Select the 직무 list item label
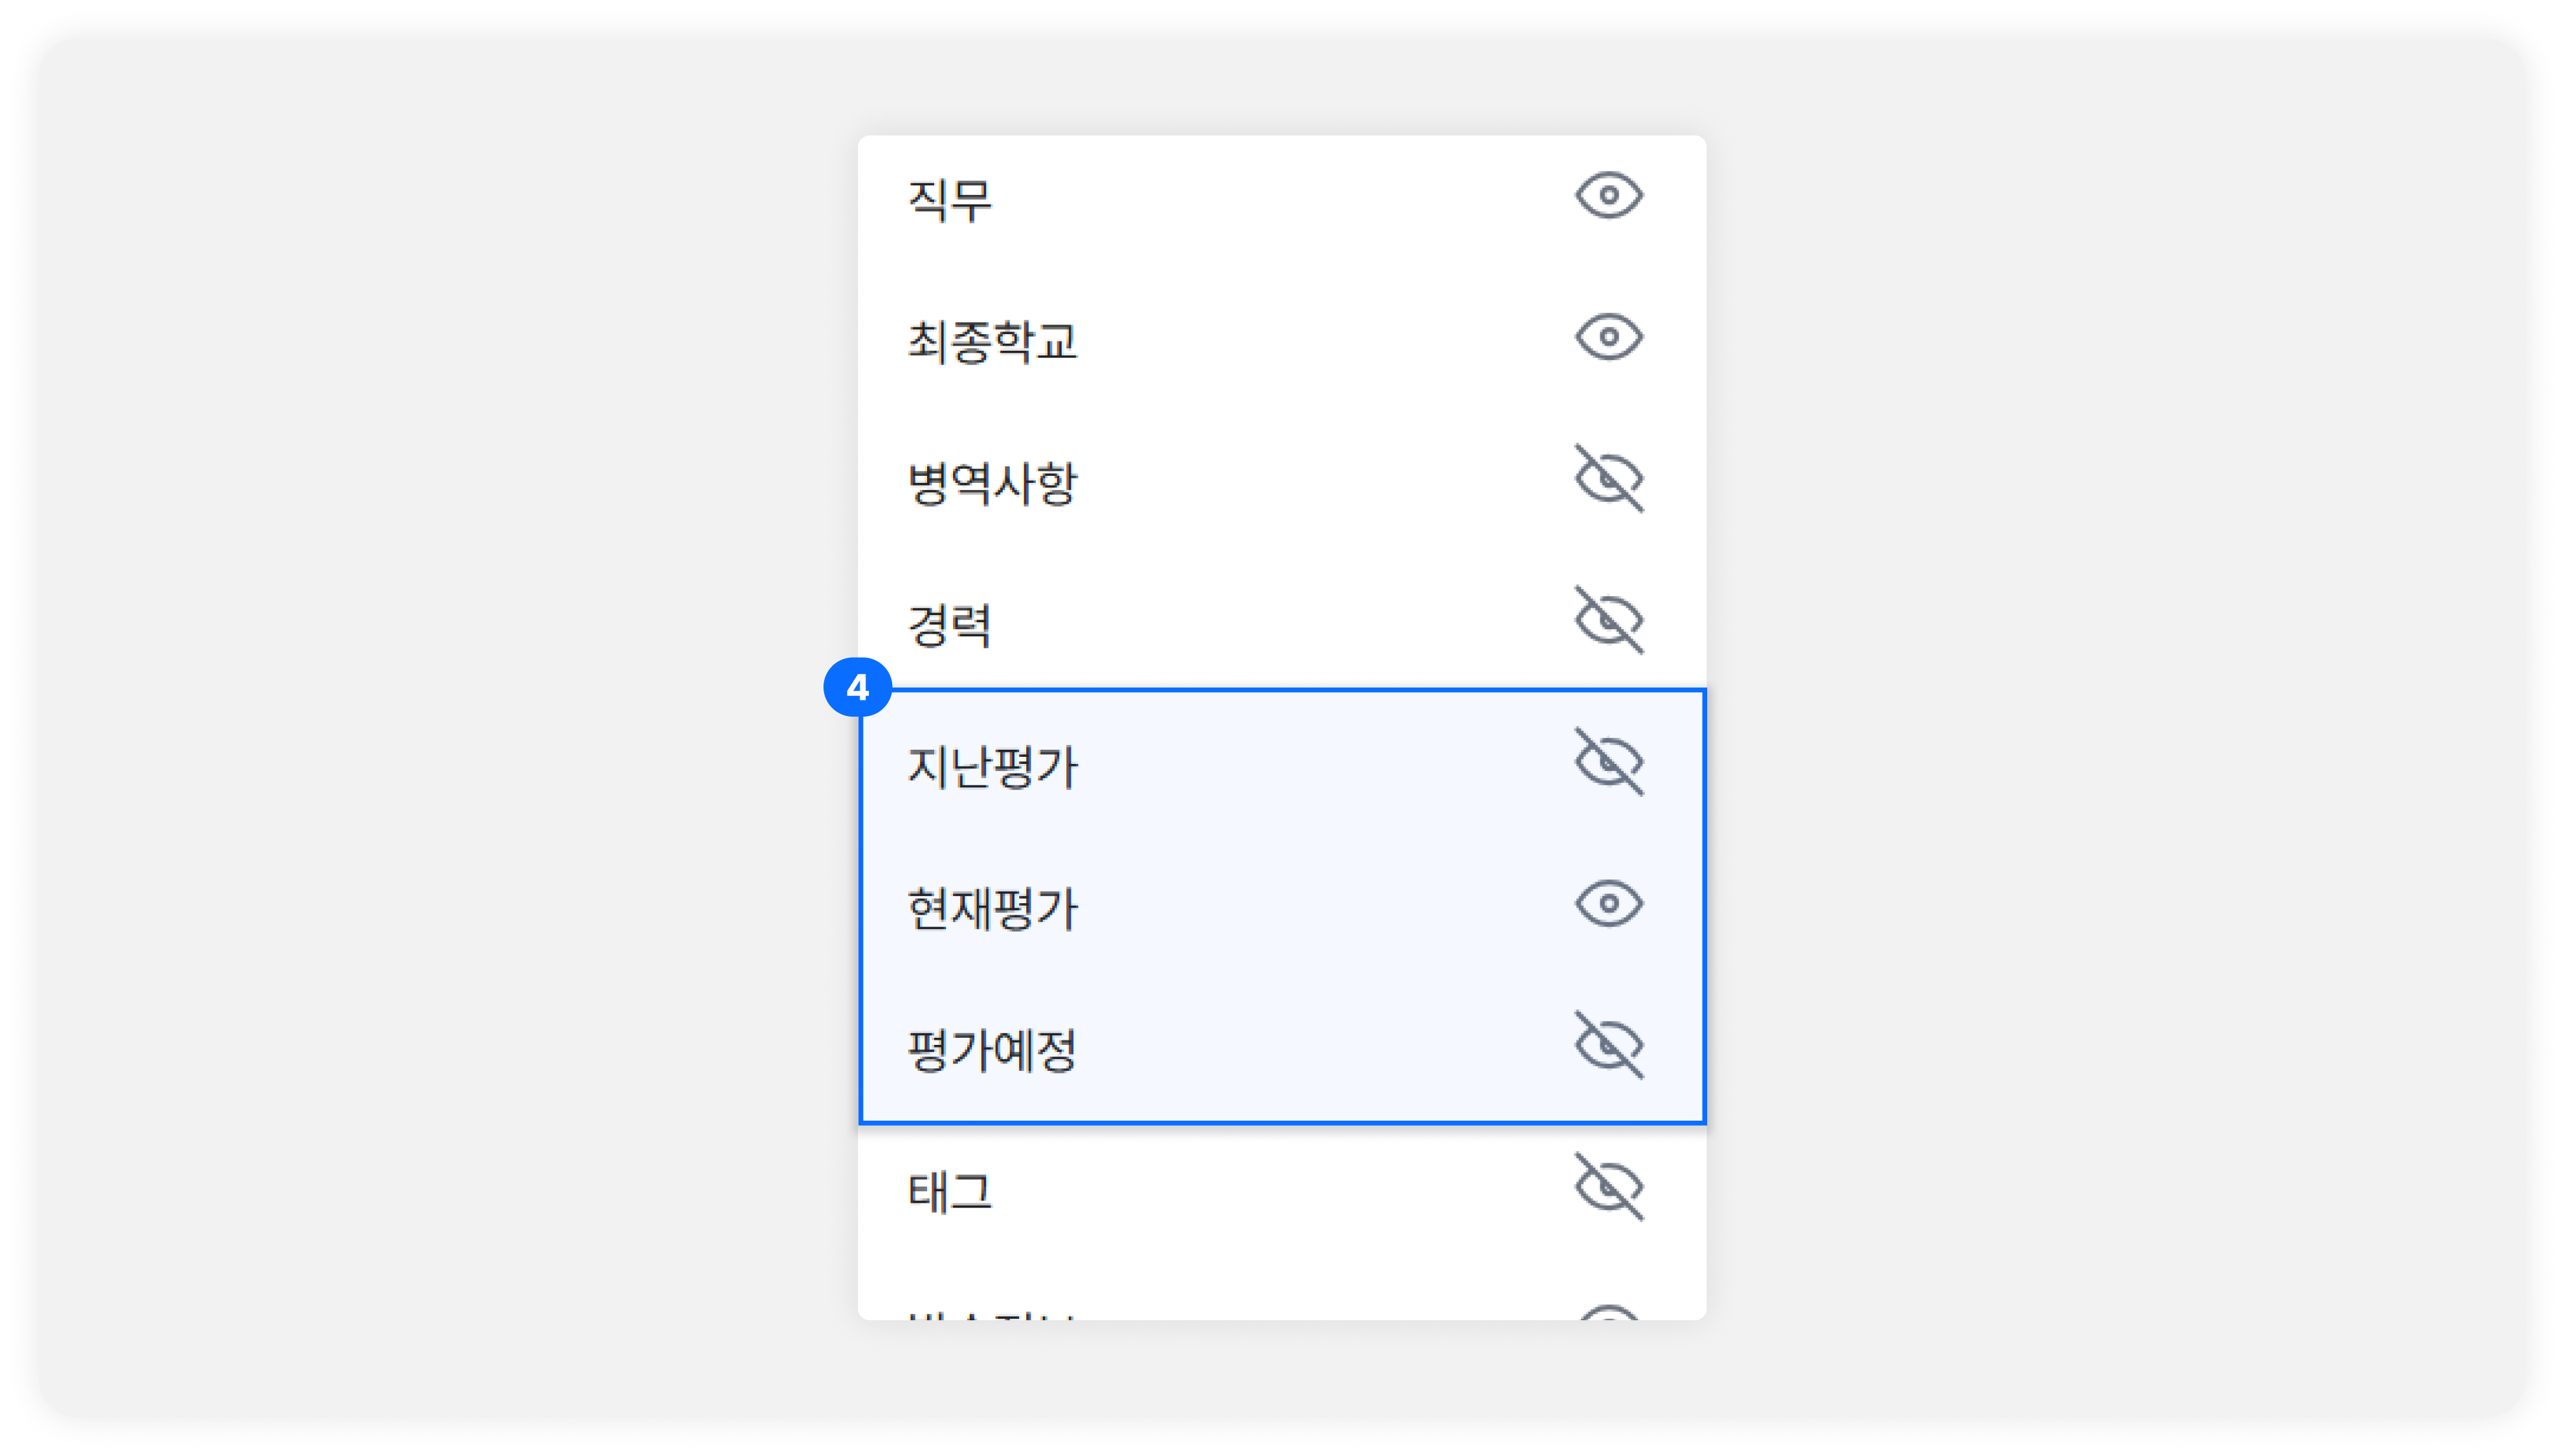This screenshot has height=1456, width=2565. pyautogui.click(x=949, y=200)
